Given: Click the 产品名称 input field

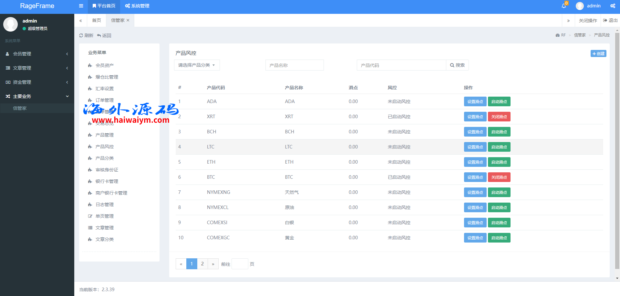Looking at the screenshot, I should (294, 65).
